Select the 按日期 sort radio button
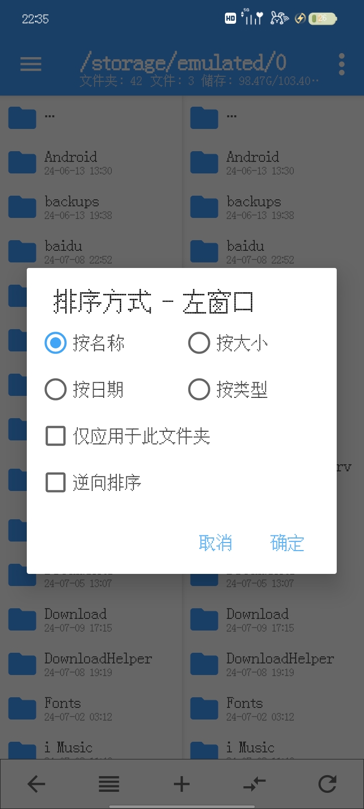364x809 pixels. click(56, 390)
